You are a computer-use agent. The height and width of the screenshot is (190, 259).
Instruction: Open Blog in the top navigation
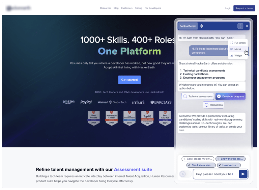tap(116, 8)
